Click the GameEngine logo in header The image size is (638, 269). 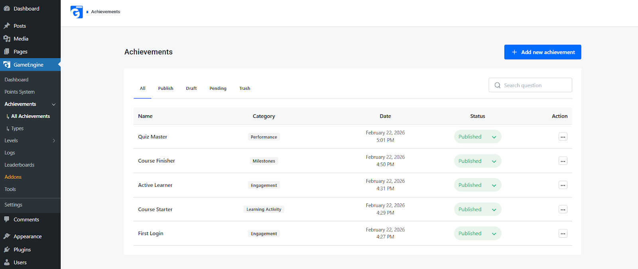pyautogui.click(x=77, y=12)
